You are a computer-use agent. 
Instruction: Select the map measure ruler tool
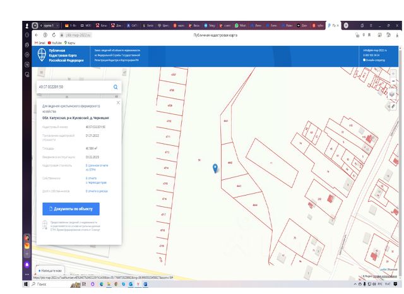(x=392, y=107)
